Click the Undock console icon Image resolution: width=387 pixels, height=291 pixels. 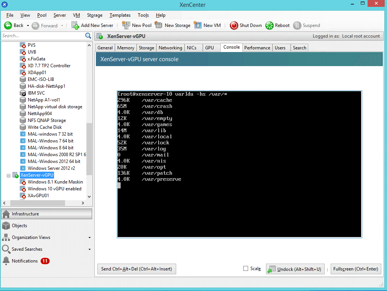tap(271, 269)
